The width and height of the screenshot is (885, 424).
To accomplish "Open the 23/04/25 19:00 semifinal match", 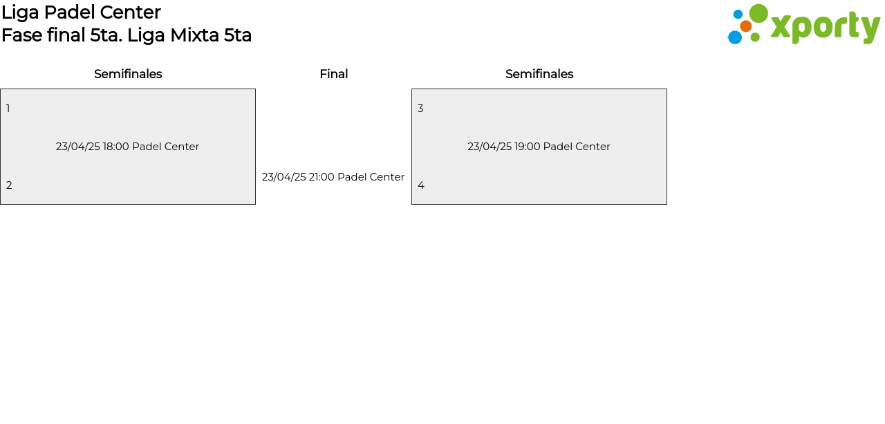I will click(539, 147).
